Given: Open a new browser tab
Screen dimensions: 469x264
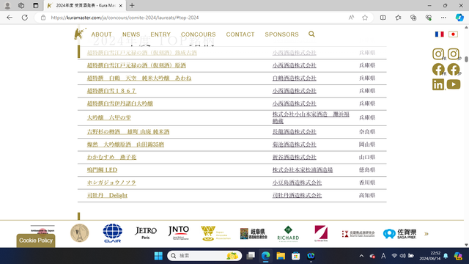Looking at the screenshot, I should point(132,5).
